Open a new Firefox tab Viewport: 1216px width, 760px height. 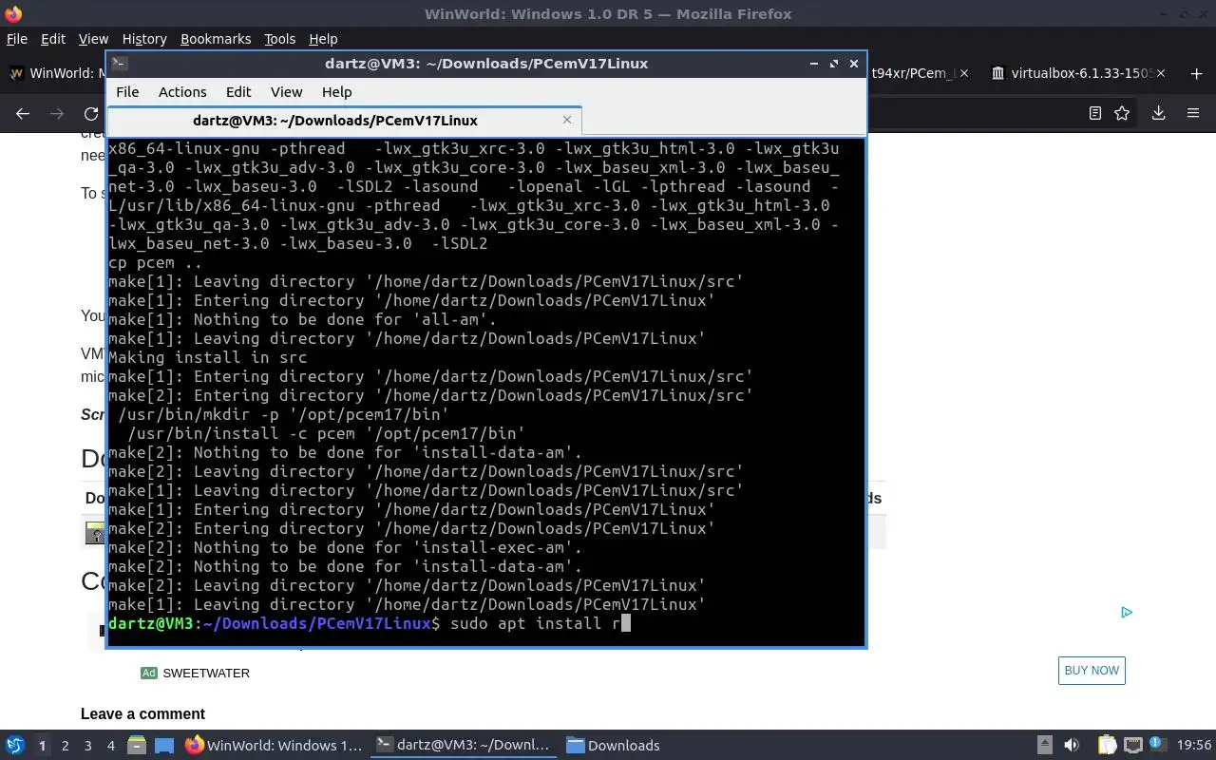click(x=1195, y=73)
